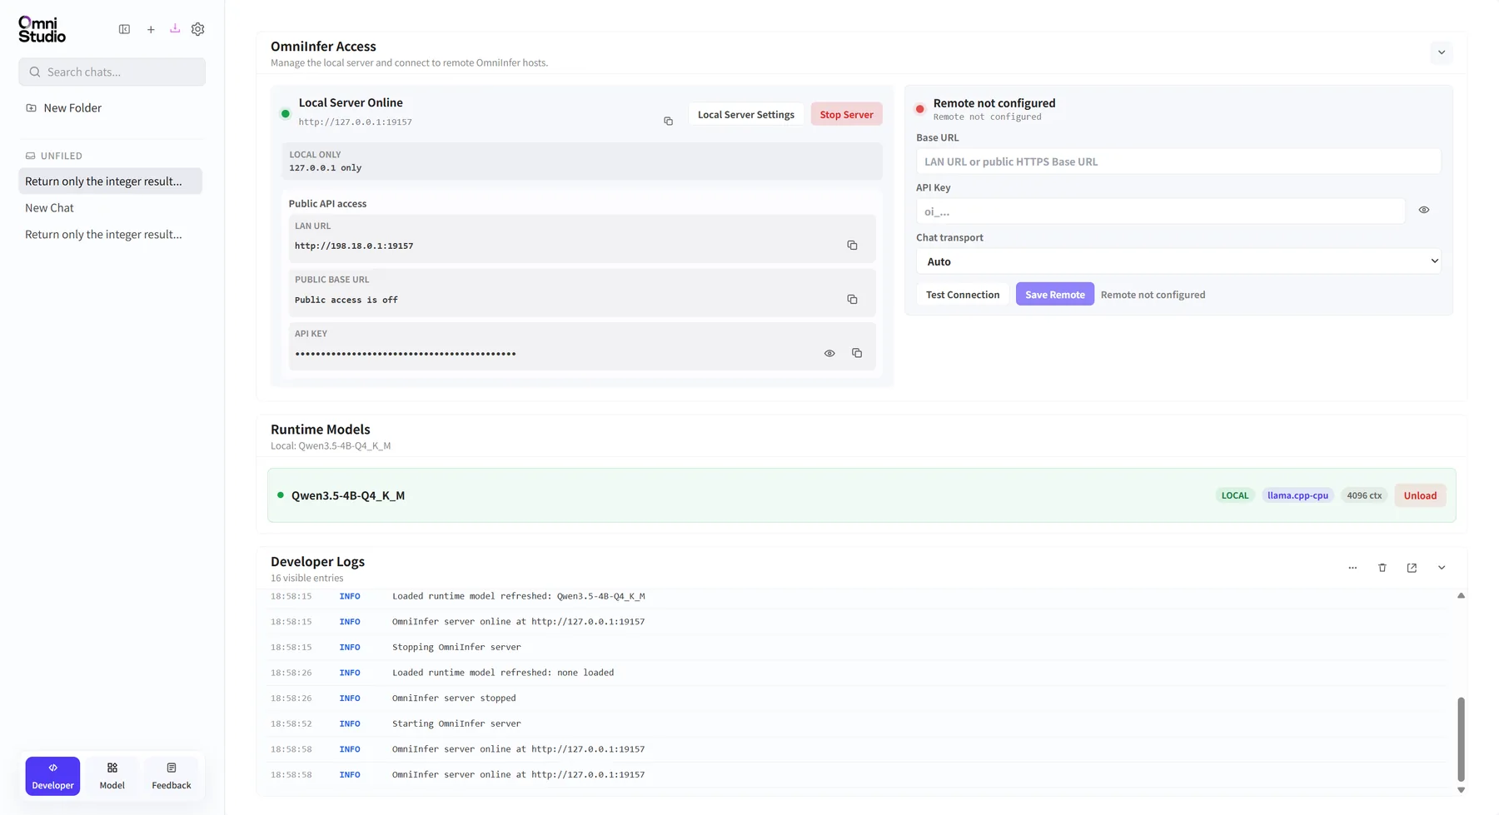
Task: Open the New Chat conversation
Action: point(111,208)
